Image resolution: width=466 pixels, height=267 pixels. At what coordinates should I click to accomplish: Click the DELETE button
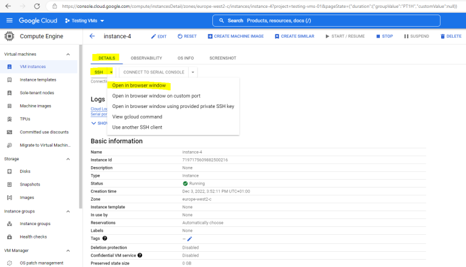point(451,36)
